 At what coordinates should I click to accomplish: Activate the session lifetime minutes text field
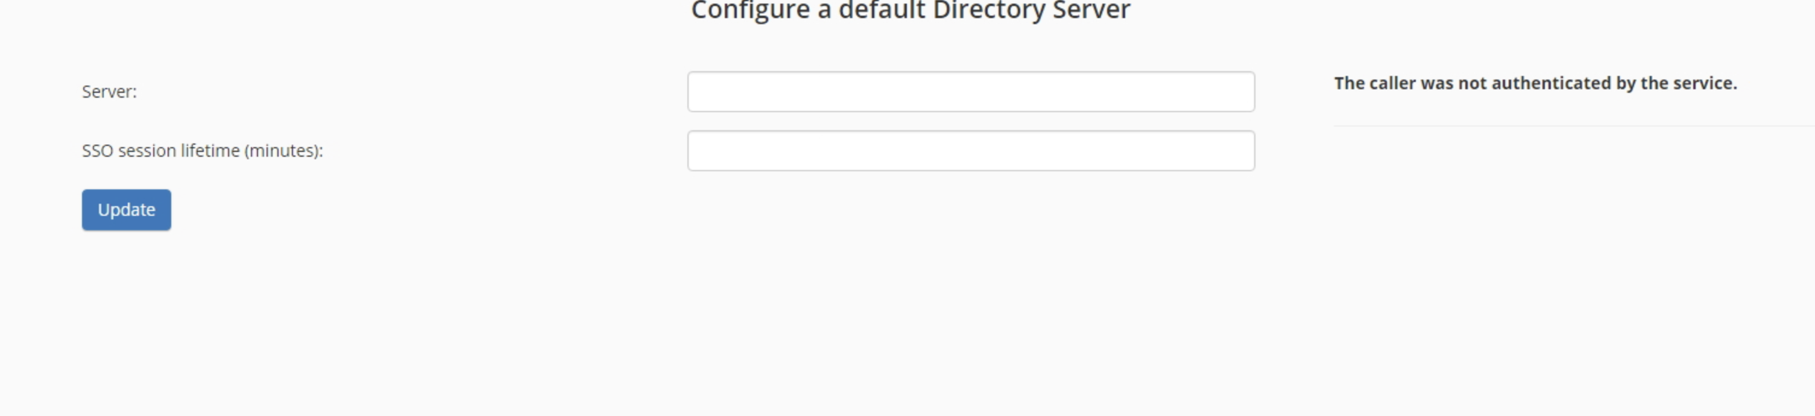tap(970, 151)
